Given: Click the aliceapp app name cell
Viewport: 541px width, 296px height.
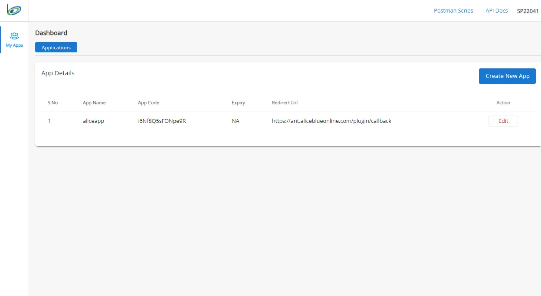Looking at the screenshot, I should click(x=93, y=121).
